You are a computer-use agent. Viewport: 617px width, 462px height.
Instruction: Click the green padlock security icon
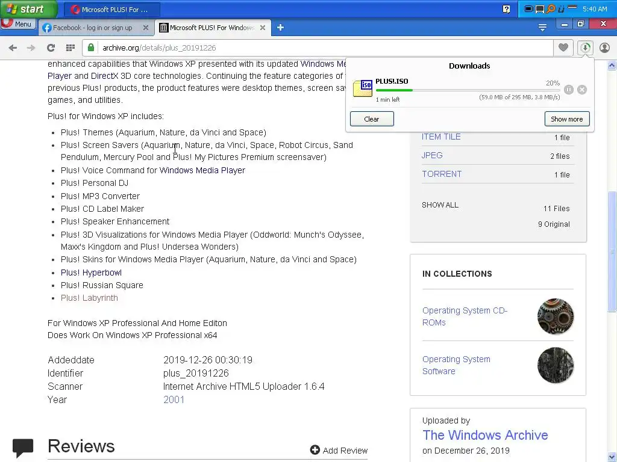[x=91, y=48]
